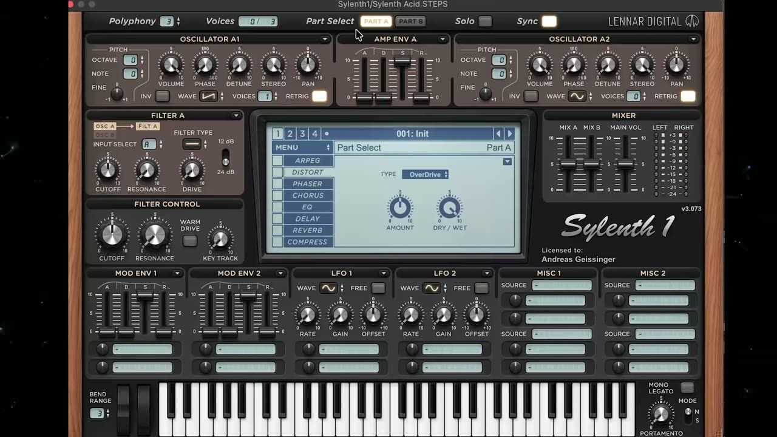Click the Oscillator A1 Stereo knob
Image resolution: width=777 pixels, height=437 pixels.
274,65
